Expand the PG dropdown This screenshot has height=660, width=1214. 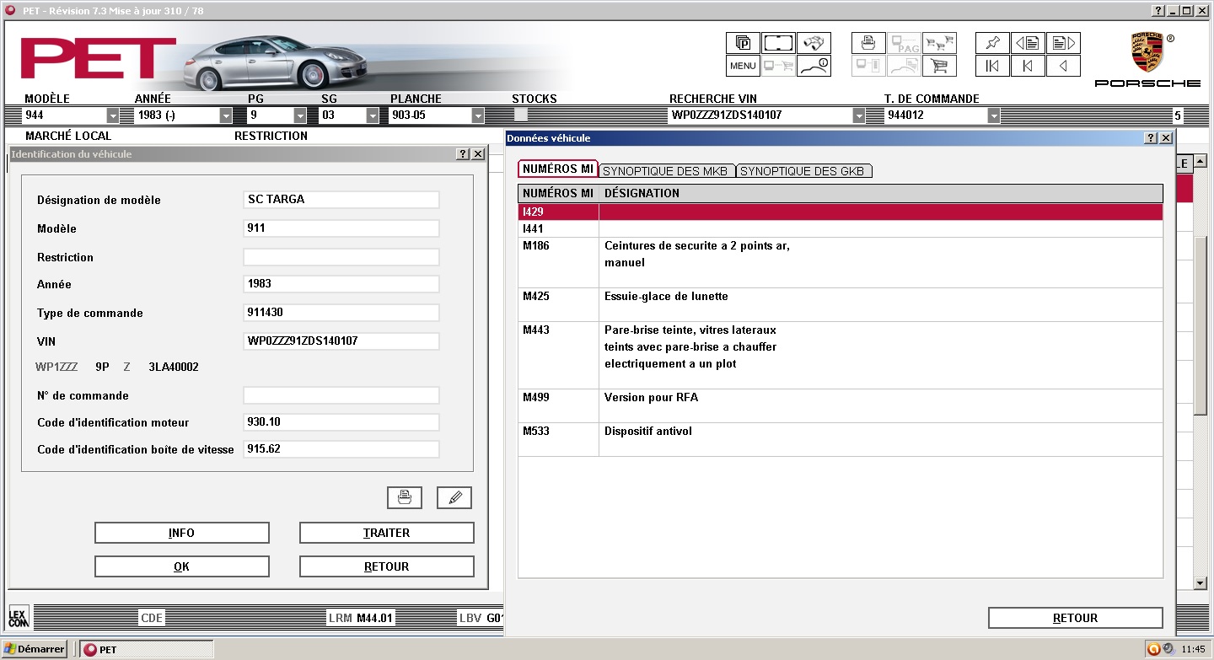pos(300,115)
